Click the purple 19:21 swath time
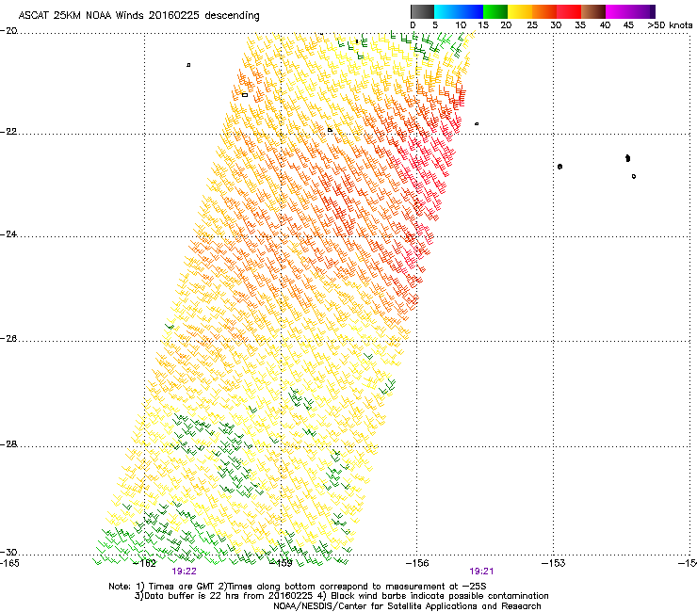This screenshot has width=697, height=612. coord(481,572)
